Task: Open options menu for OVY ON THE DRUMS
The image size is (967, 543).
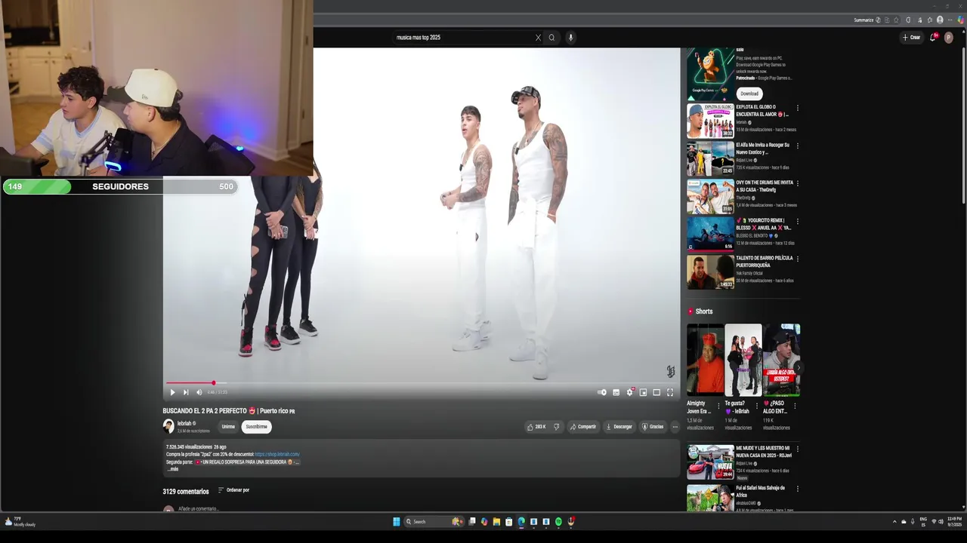Action: click(x=798, y=183)
